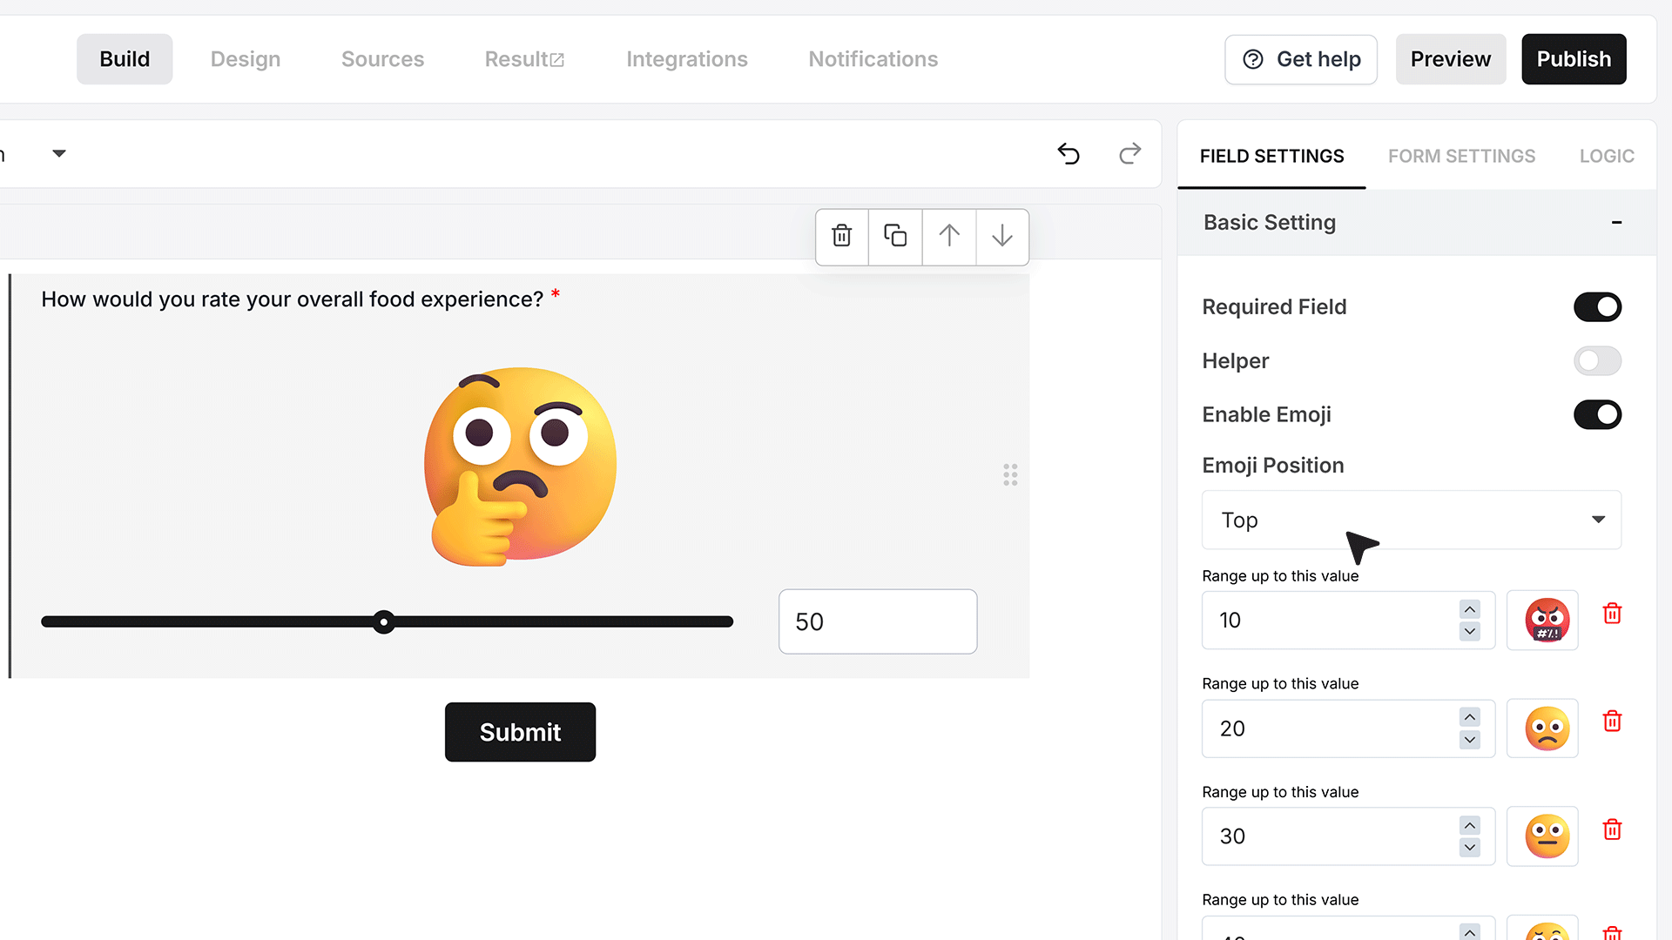
Task: Switch to the Form Settings tab
Action: (1461, 156)
